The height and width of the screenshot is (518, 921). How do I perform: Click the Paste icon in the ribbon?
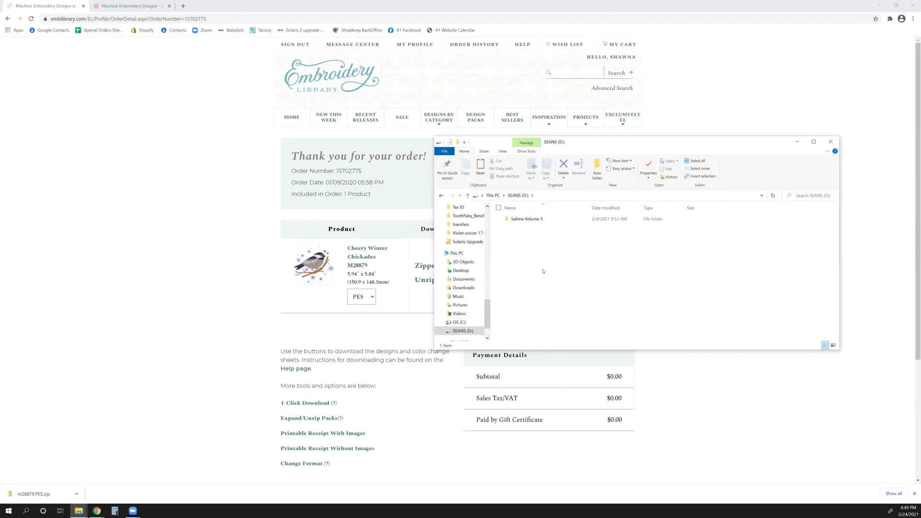point(480,167)
